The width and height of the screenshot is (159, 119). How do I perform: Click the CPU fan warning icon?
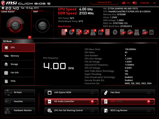click(50, 111)
